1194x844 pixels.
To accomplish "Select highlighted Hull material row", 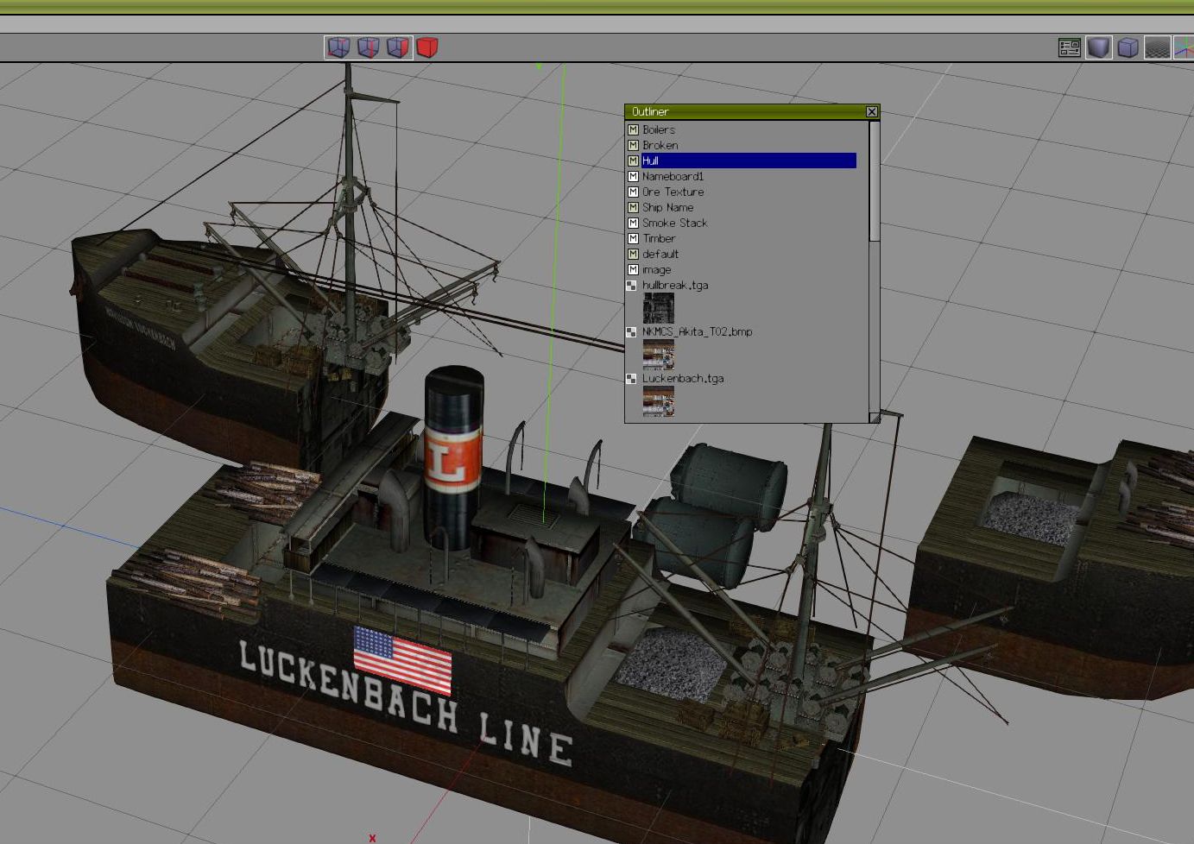I will click(x=749, y=161).
